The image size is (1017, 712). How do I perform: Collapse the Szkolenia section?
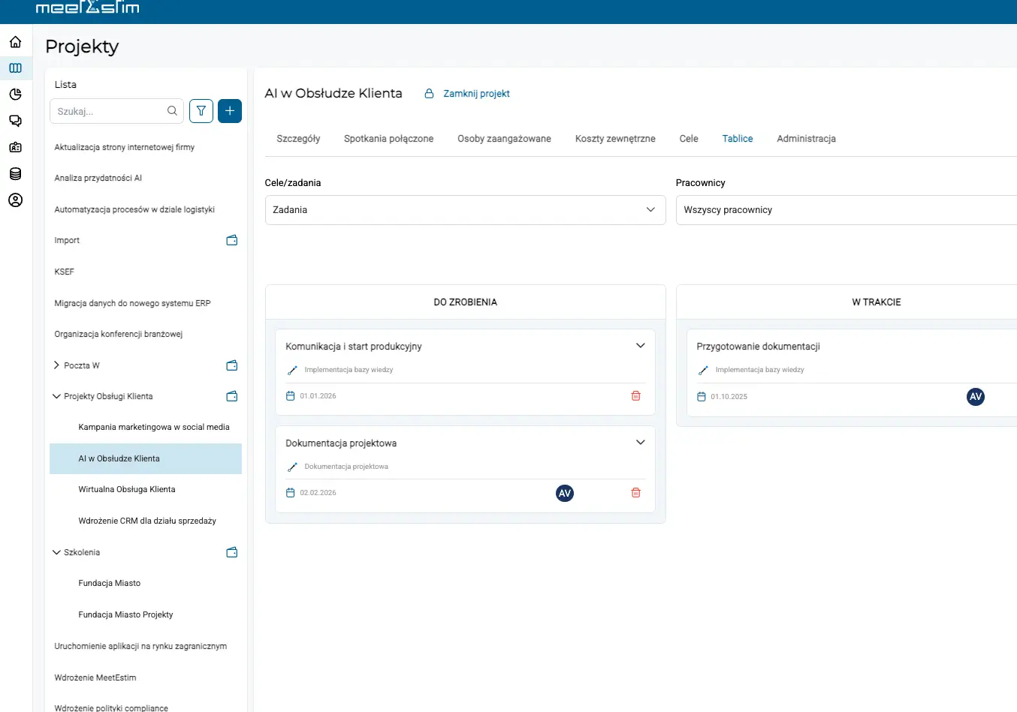(56, 552)
